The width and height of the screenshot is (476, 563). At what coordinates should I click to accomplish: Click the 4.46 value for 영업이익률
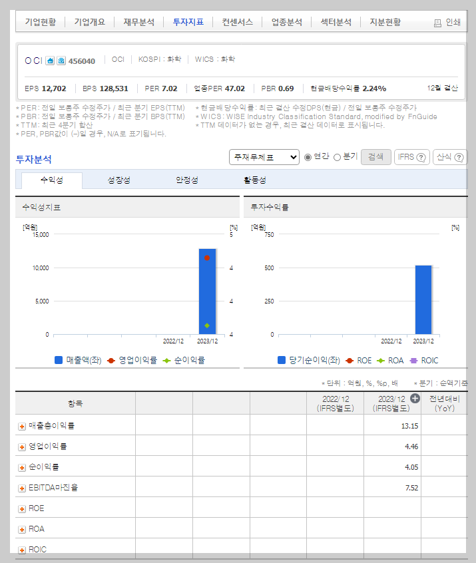(411, 447)
